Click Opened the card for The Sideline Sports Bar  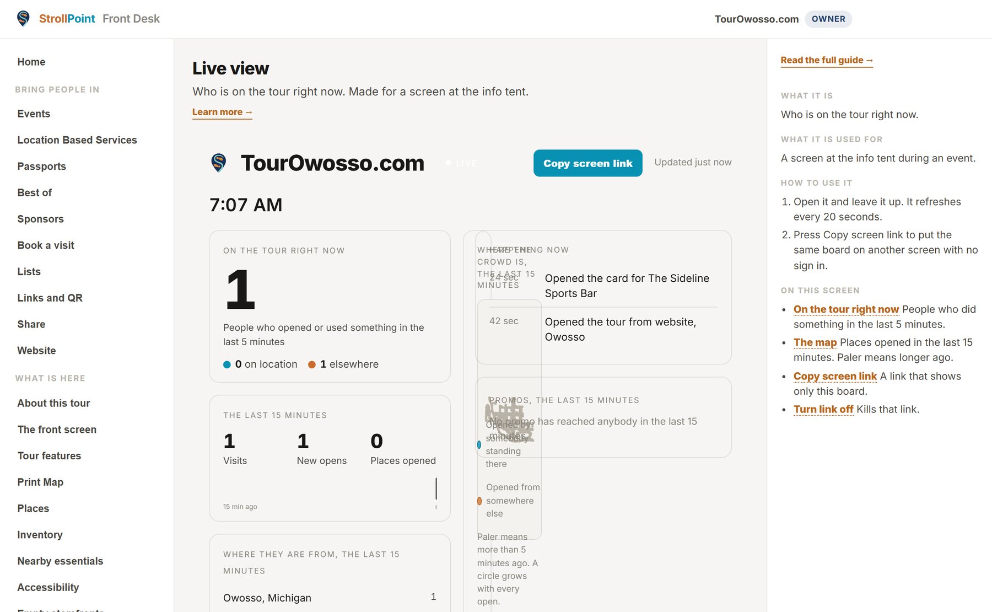coord(627,286)
